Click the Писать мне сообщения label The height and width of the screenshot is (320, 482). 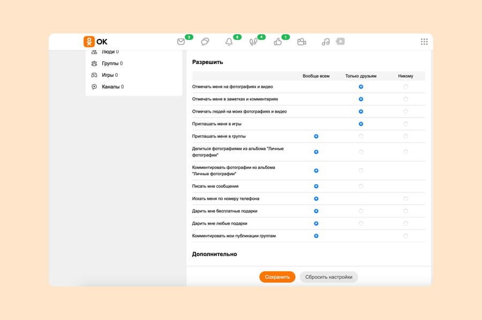click(x=215, y=186)
